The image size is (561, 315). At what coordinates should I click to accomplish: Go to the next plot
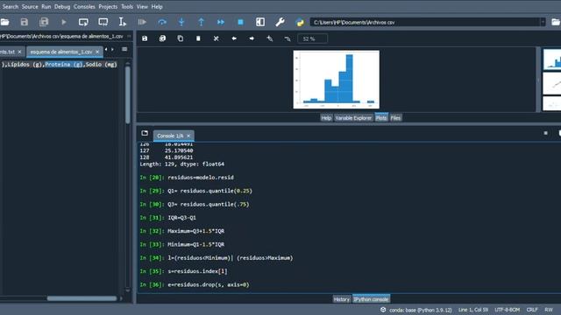[252, 38]
